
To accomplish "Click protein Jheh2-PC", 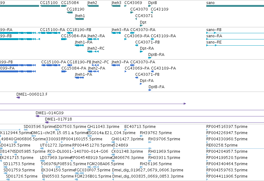I will pos(100,62).
